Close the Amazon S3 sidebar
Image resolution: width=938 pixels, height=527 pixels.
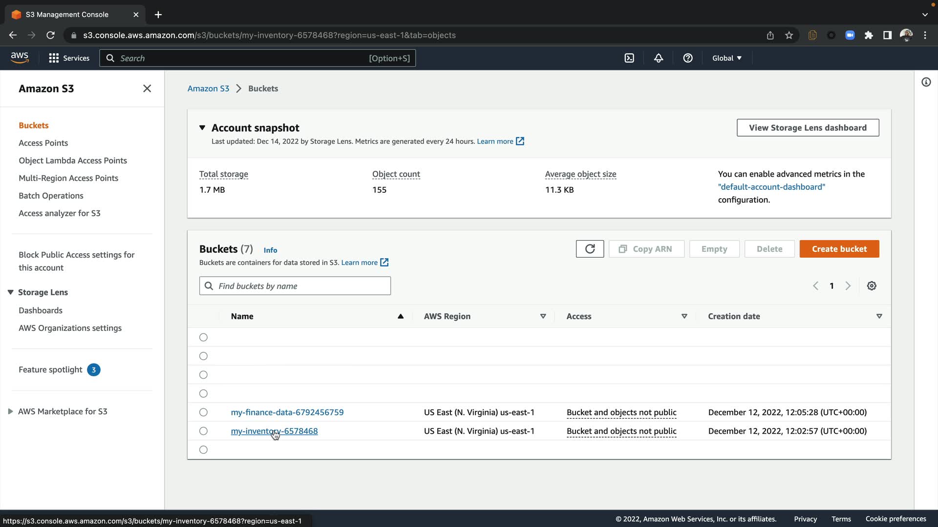pyautogui.click(x=147, y=88)
